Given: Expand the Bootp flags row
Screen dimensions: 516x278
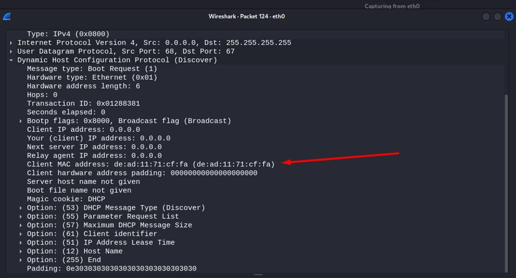Looking at the screenshot, I should (x=21, y=121).
